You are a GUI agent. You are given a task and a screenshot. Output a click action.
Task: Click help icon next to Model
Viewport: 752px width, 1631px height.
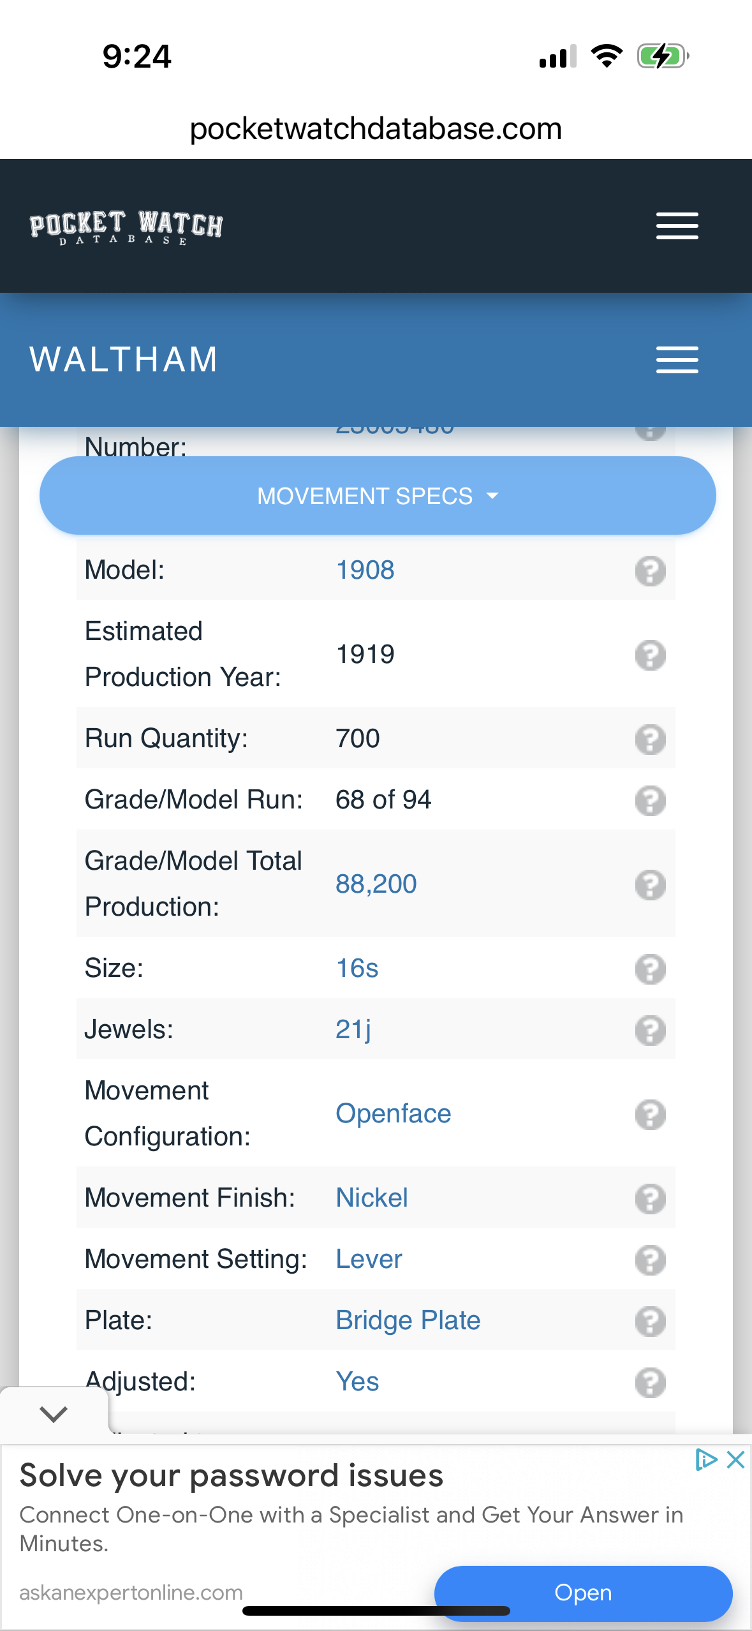pos(650,570)
